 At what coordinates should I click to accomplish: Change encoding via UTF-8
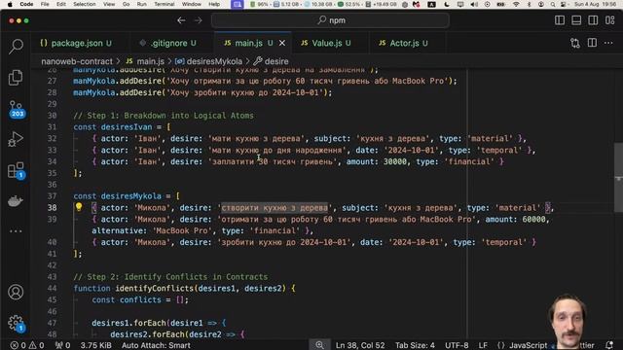pyautogui.click(x=457, y=345)
